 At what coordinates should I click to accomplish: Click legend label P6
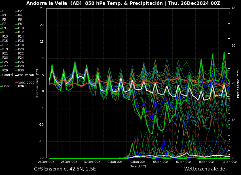click(x=20, y=19)
